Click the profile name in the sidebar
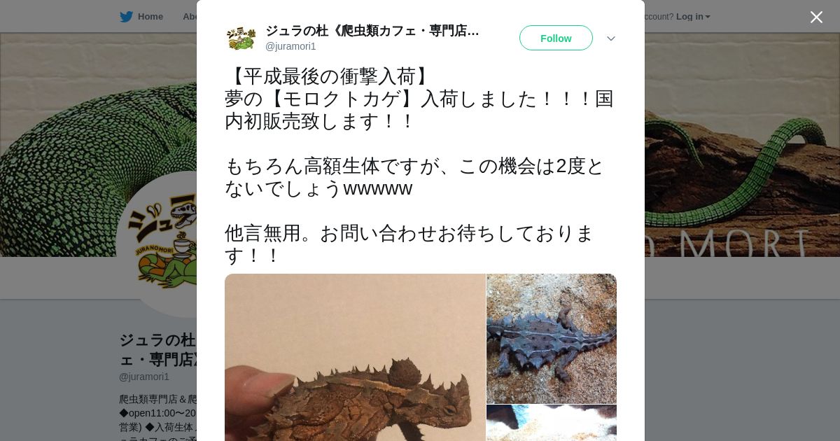Screen dimensions: 840x441 coord(157,349)
